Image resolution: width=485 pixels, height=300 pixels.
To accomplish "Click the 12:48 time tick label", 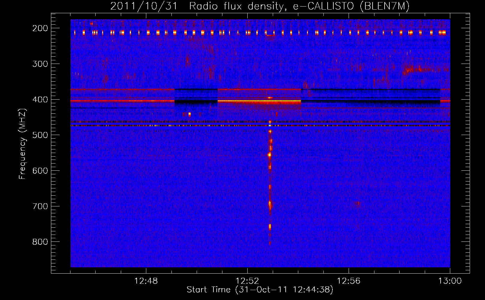I will tap(146, 281).
